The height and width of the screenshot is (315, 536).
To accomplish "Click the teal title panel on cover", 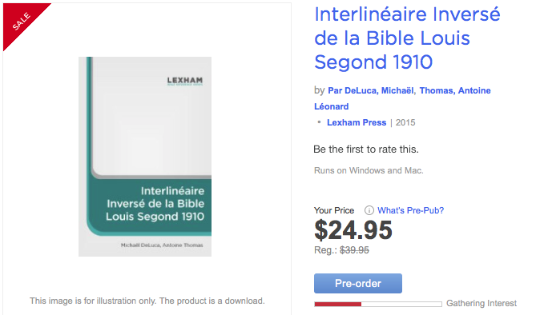I will 149,205.
